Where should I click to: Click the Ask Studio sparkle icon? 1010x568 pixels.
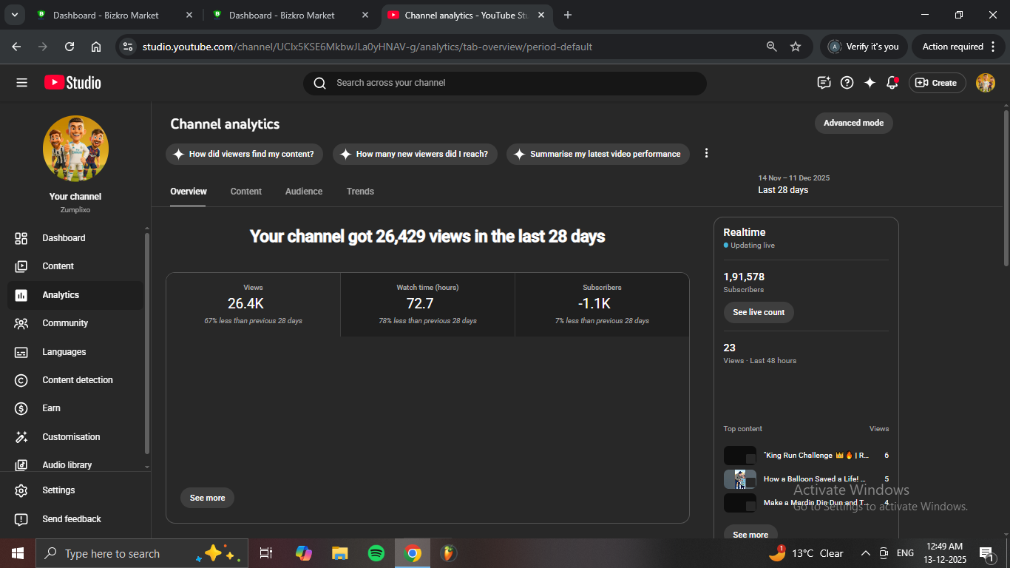point(870,83)
